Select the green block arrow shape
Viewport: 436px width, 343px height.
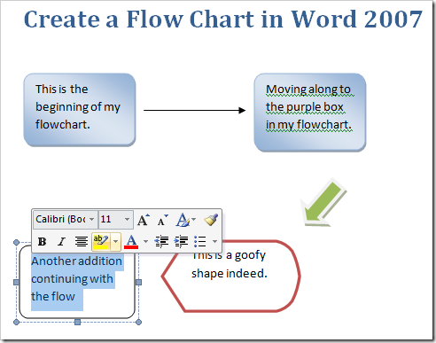click(323, 203)
